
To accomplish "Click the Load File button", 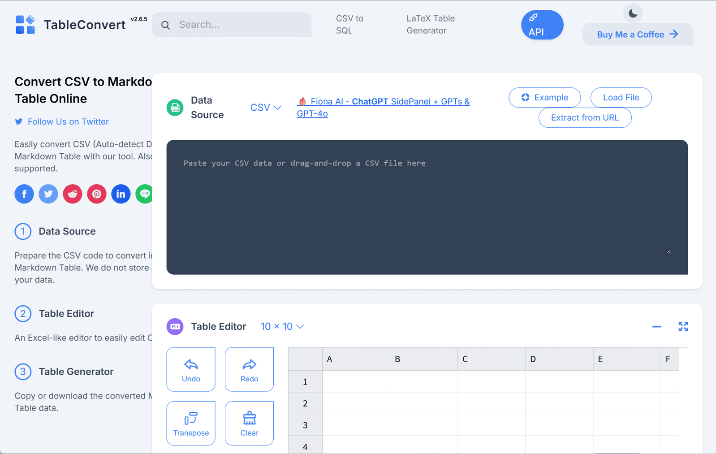I will (x=621, y=98).
